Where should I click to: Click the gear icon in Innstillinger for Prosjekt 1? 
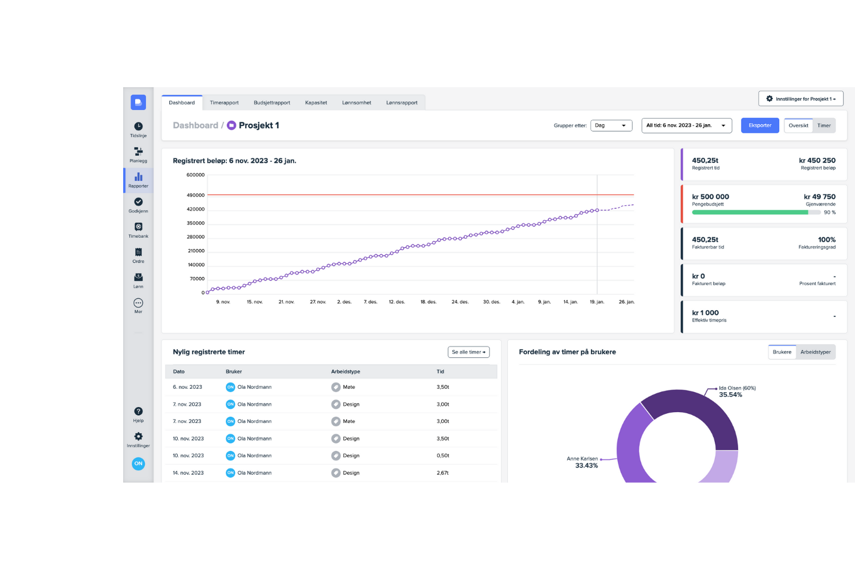coord(769,99)
